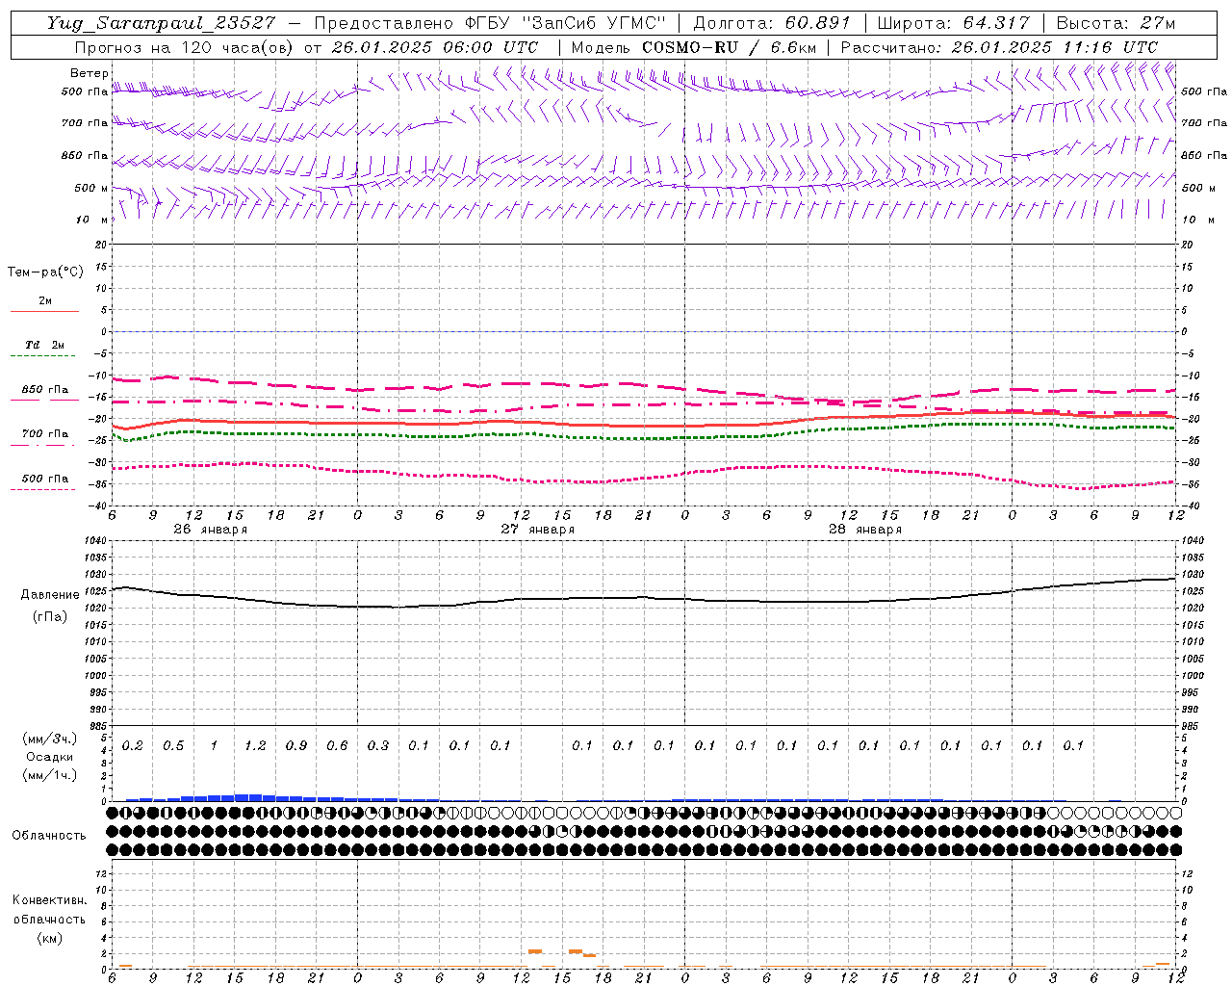Click the 1.2 precipitation value
The height and width of the screenshot is (986, 1232).
[255, 745]
